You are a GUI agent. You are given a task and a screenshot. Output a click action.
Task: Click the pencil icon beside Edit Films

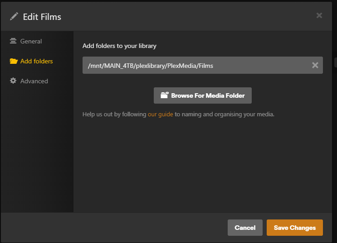click(14, 17)
